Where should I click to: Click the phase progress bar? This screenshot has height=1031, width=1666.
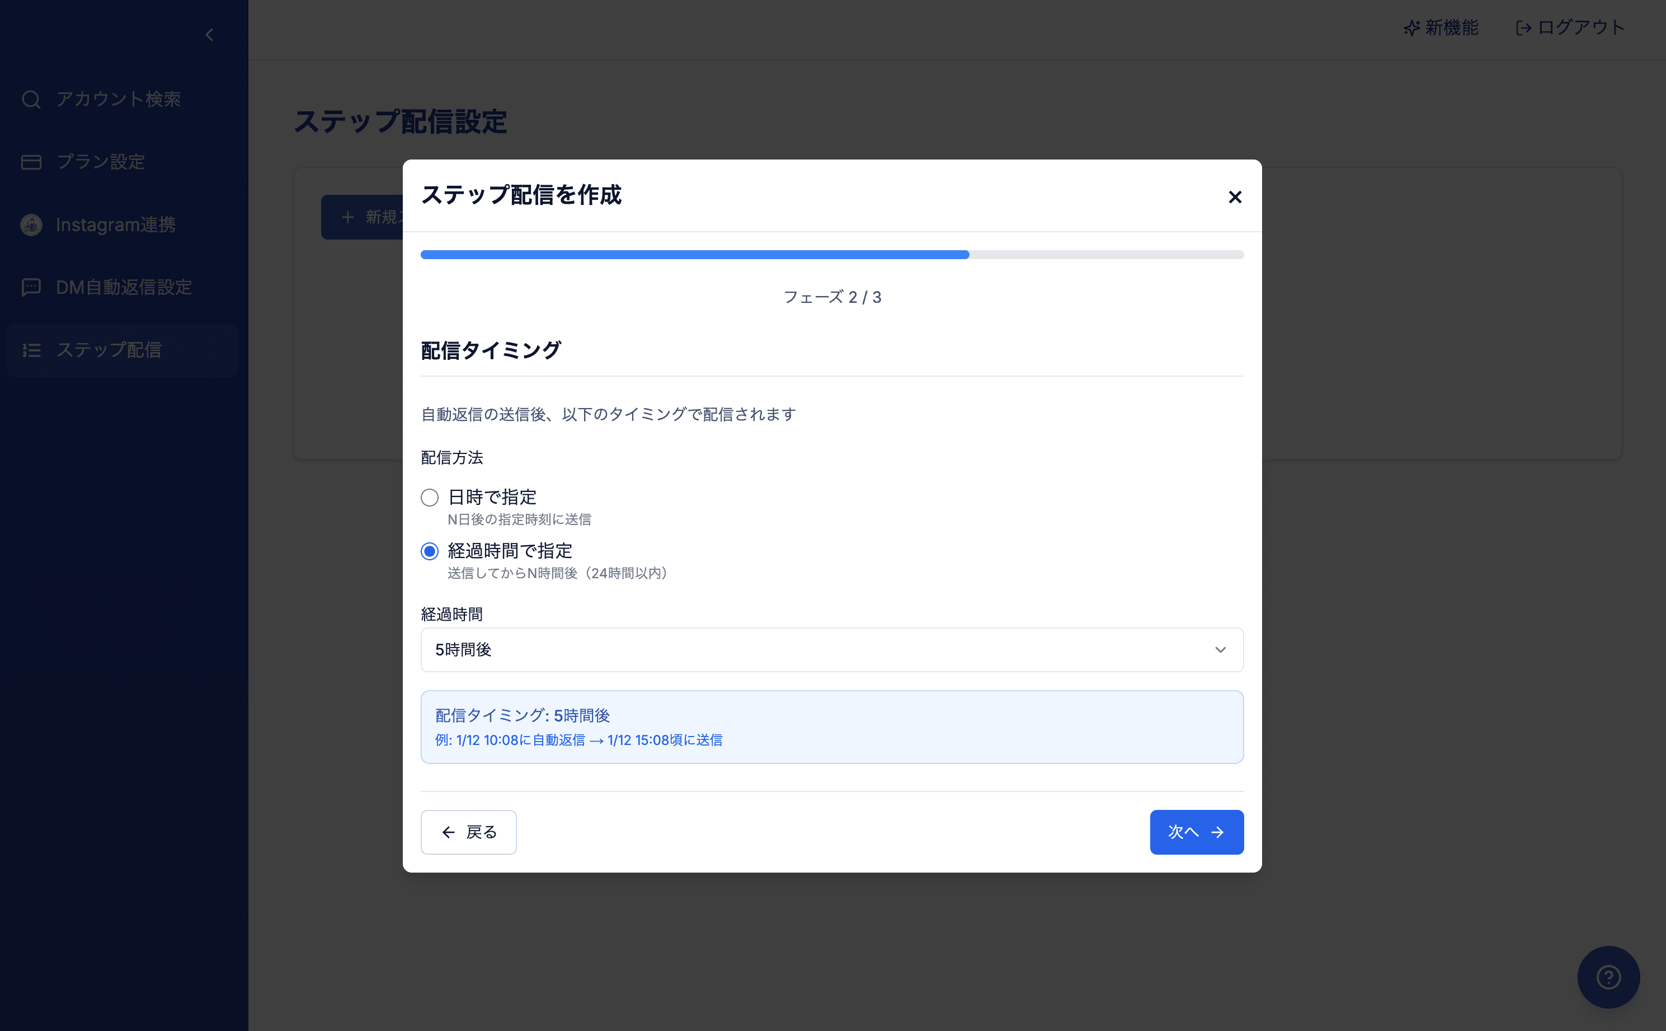(x=832, y=254)
